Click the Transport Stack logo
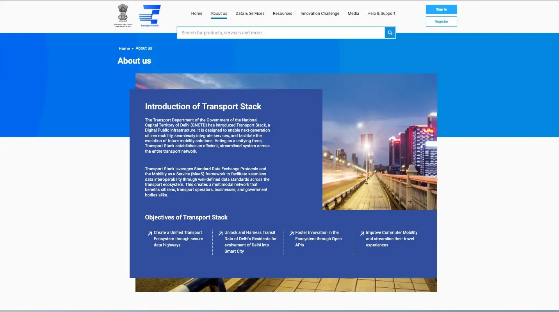The height and width of the screenshot is (312, 559). 150,16
